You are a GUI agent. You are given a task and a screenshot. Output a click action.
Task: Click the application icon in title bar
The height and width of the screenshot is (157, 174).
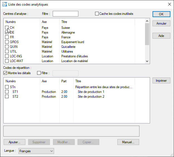coord(5,4)
